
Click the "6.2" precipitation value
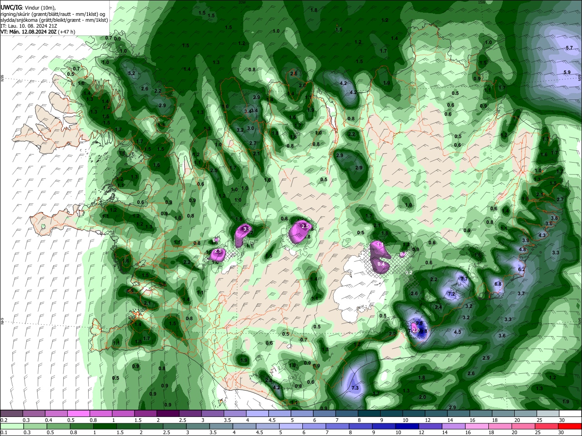(522, 269)
